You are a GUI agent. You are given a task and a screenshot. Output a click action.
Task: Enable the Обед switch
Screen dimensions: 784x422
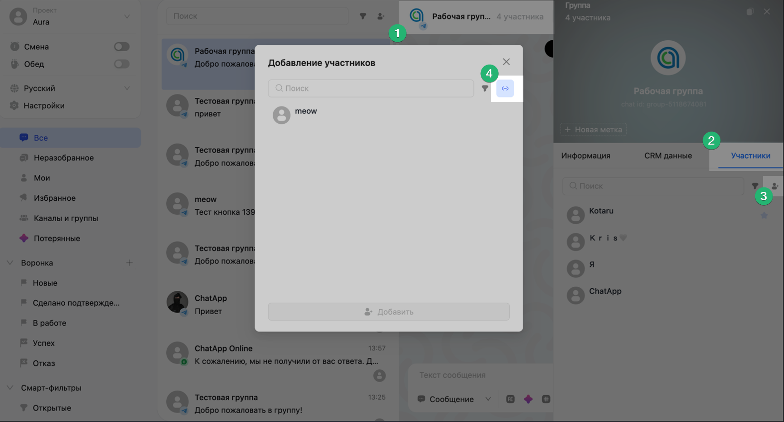click(x=121, y=64)
